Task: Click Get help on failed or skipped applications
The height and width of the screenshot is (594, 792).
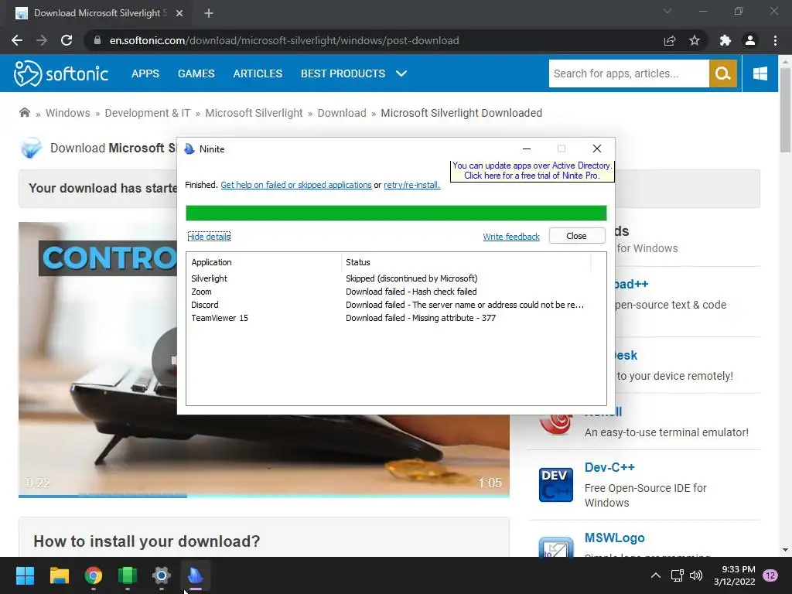Action: [296, 185]
